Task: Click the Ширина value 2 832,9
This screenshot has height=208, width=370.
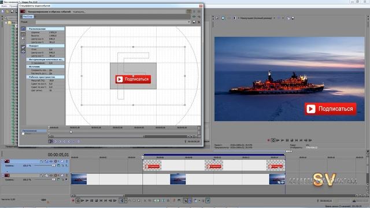Action: click(x=53, y=32)
